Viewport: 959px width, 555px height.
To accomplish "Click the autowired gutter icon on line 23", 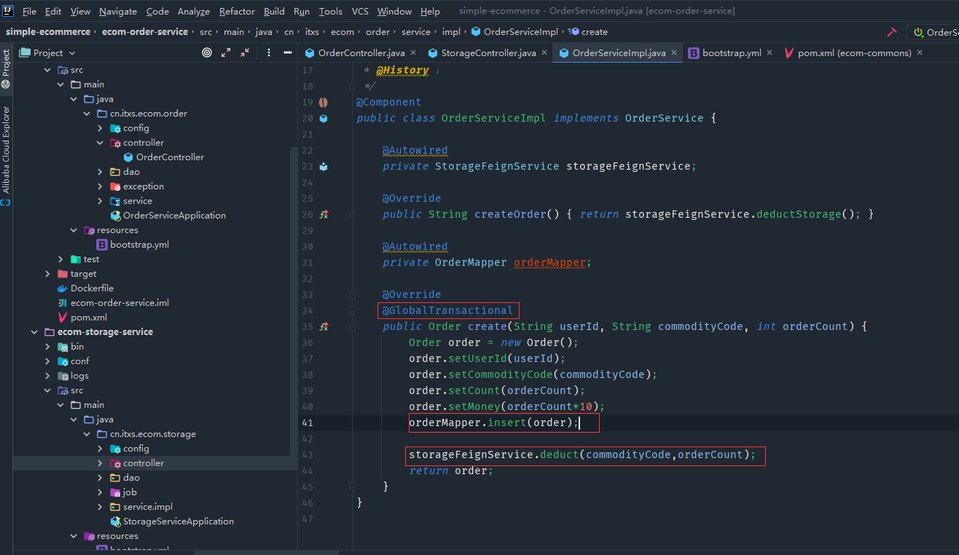I will pyautogui.click(x=323, y=166).
